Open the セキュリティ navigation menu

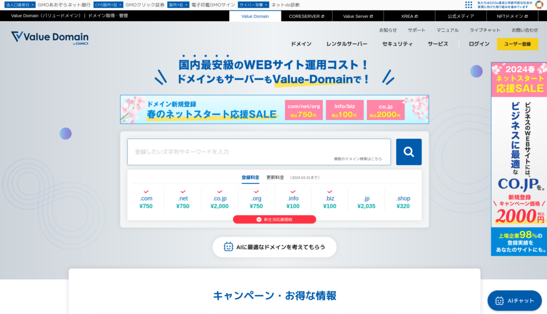click(397, 44)
